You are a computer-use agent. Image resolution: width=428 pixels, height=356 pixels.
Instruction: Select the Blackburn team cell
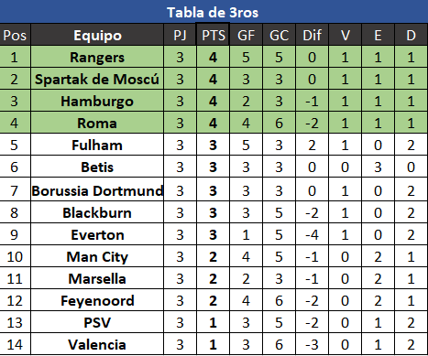point(97,212)
